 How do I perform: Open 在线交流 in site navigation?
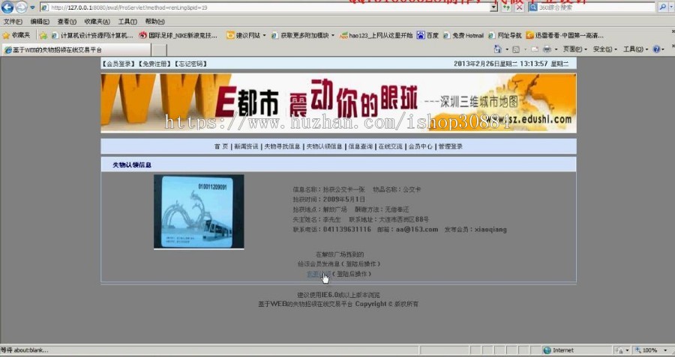[391, 147]
